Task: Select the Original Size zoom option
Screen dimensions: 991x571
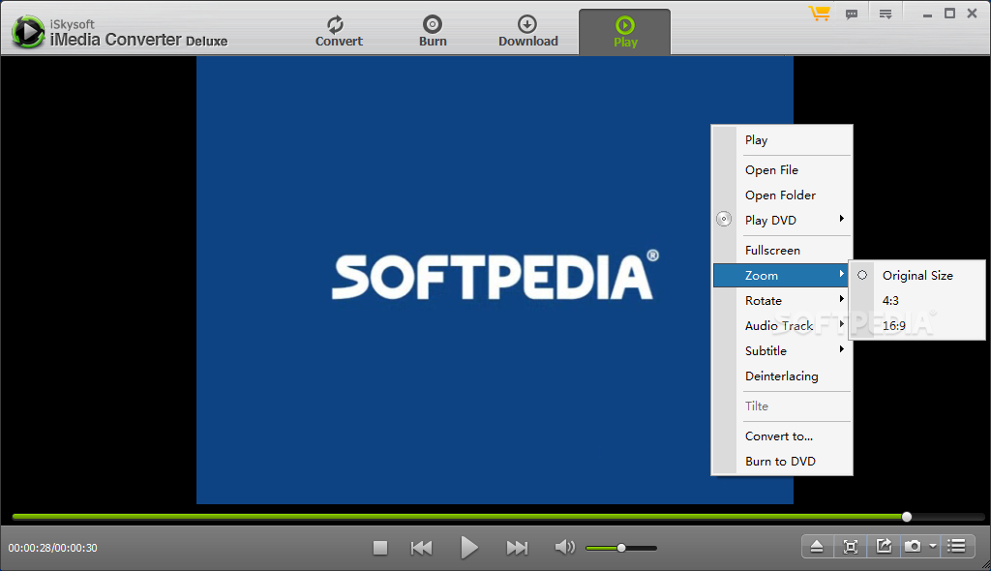Action: click(x=917, y=276)
